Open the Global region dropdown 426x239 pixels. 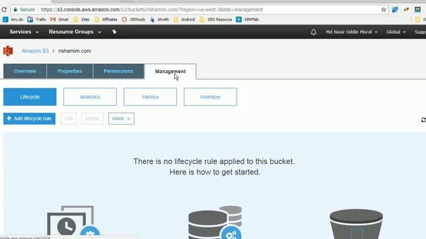click(x=396, y=32)
